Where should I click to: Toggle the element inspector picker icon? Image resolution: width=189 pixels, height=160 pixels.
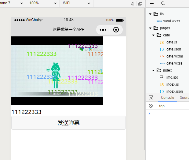(151, 98)
